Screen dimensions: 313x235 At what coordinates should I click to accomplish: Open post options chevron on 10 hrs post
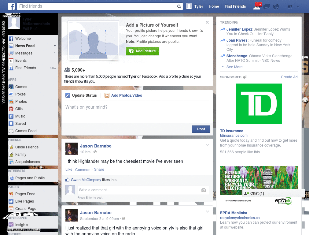pos(208,145)
